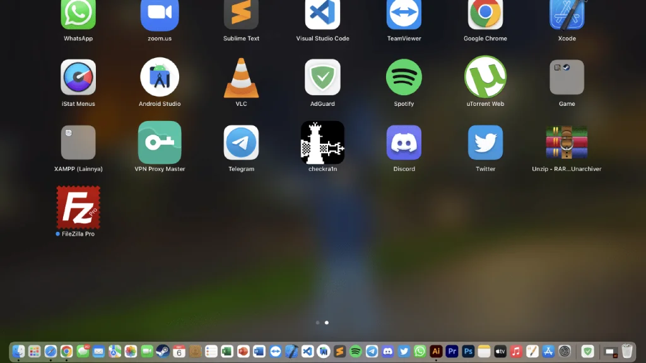Launch FileZilla Pro
Screen dimensions: 646x363
click(x=78, y=207)
